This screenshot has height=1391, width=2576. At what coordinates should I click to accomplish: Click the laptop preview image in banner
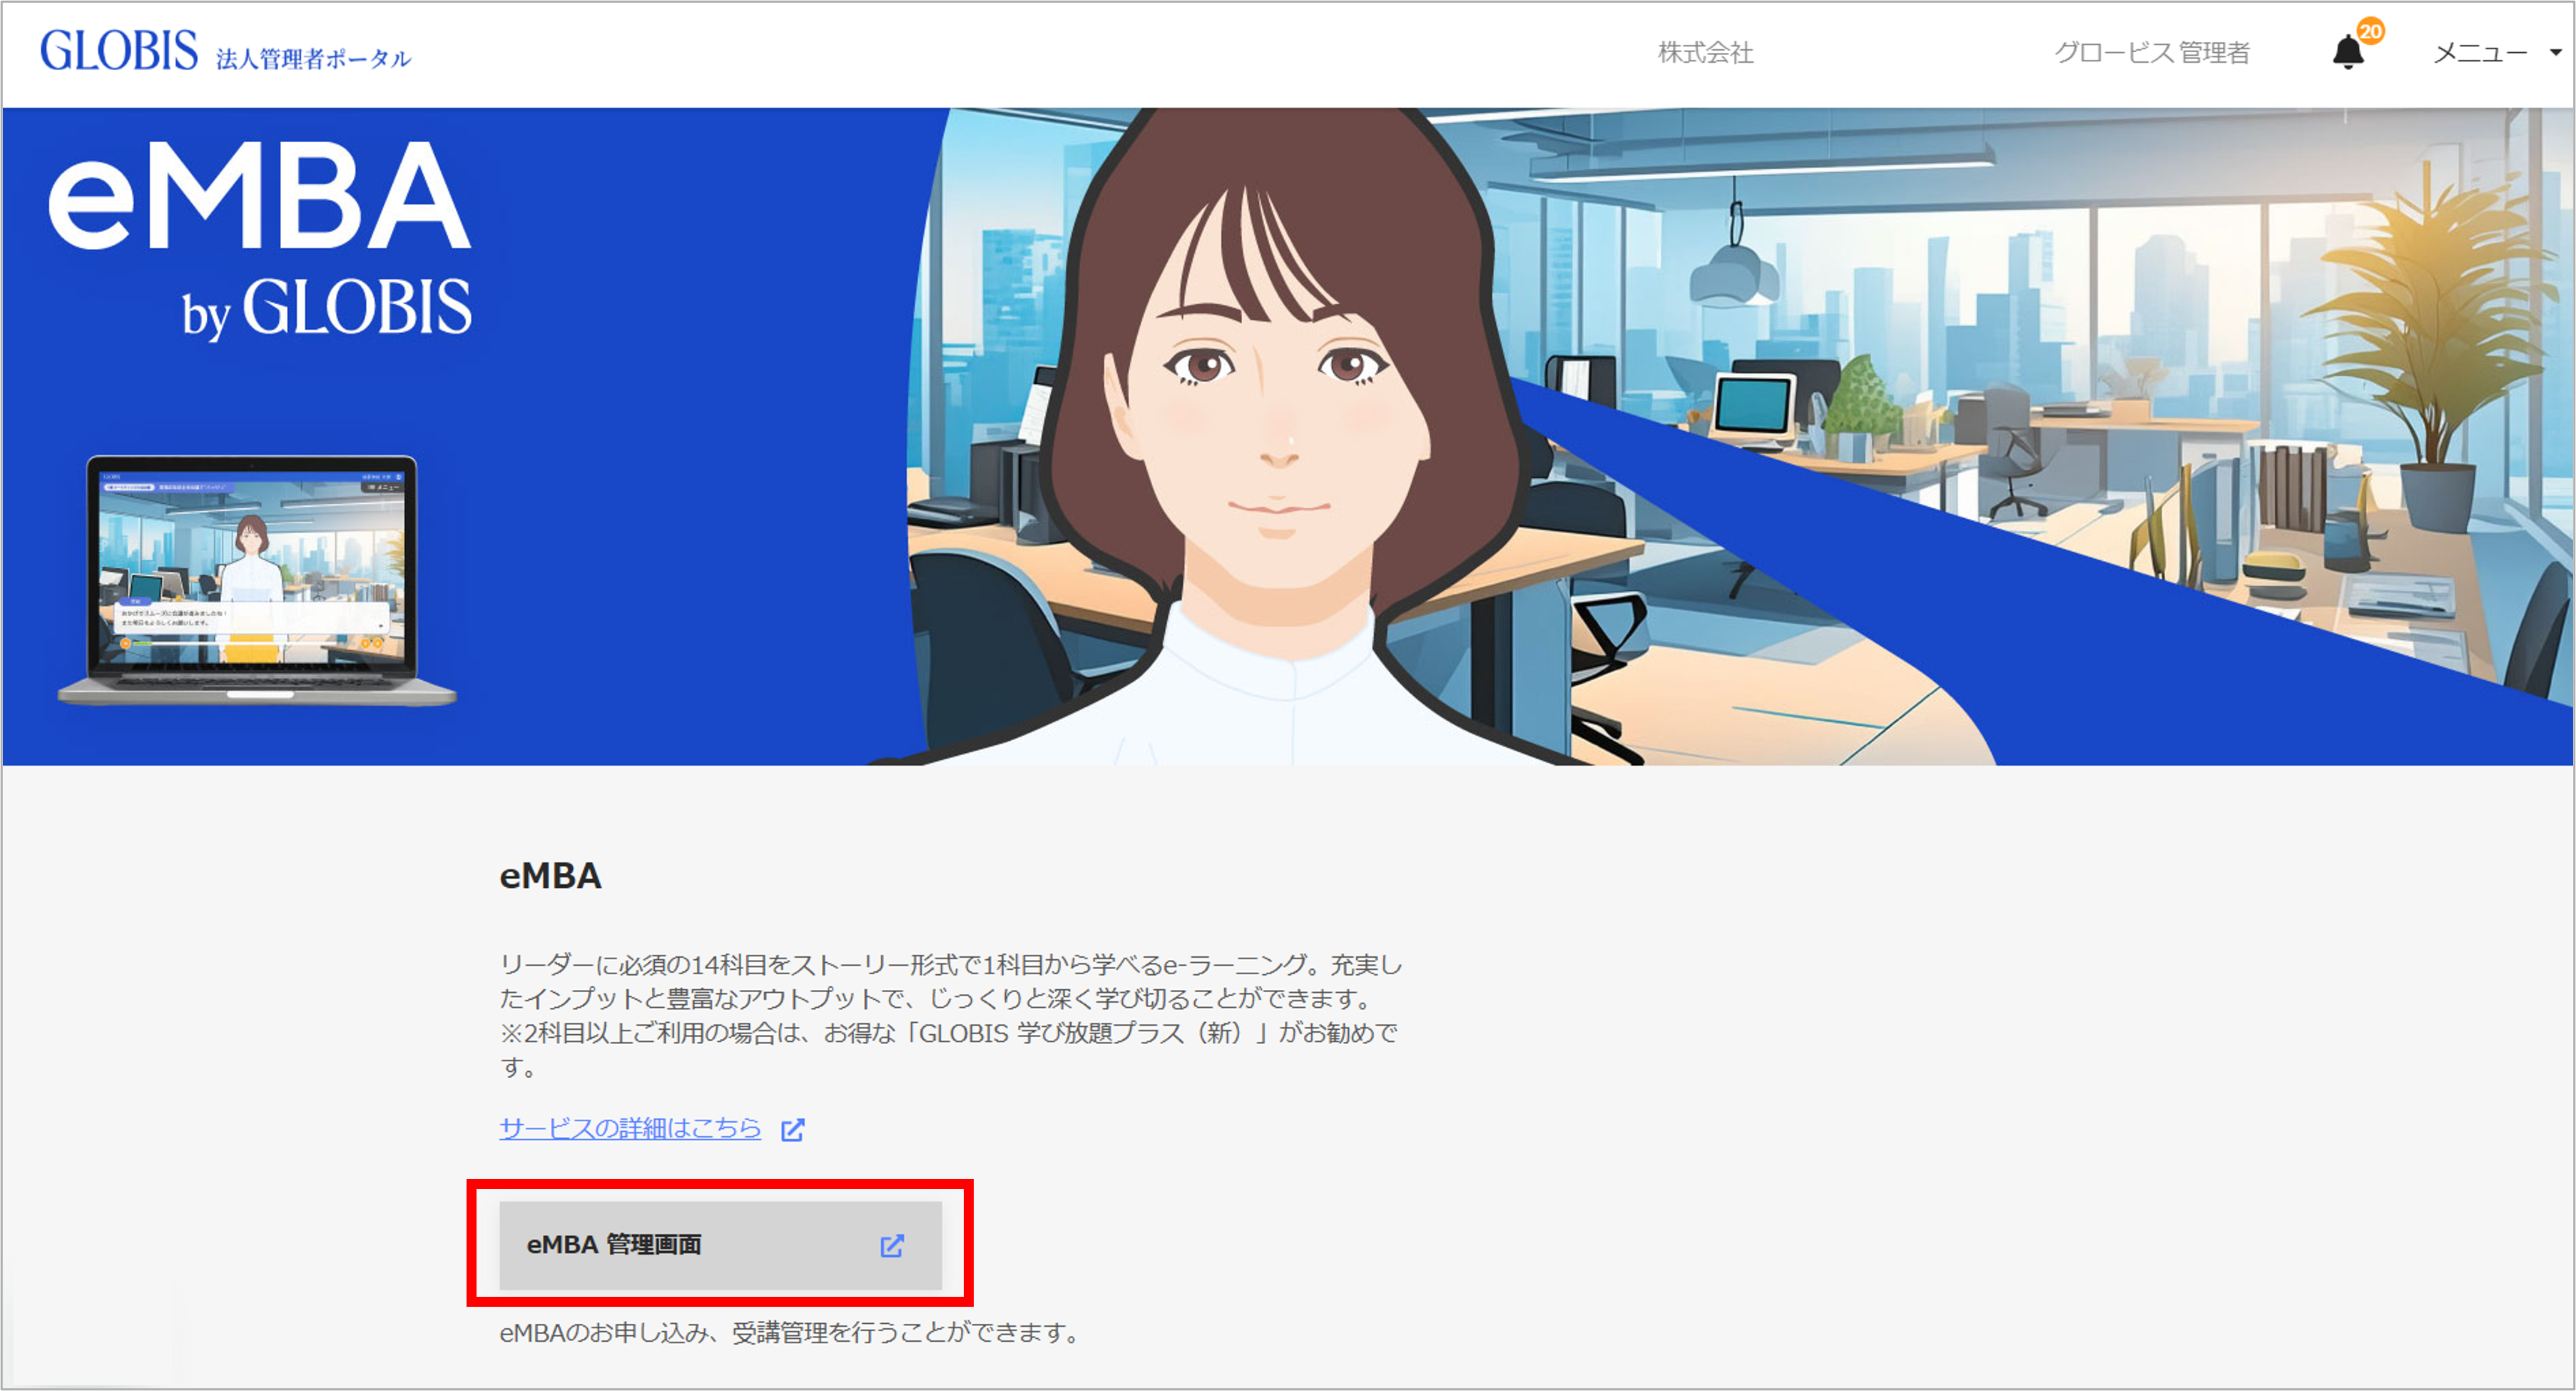(256, 582)
